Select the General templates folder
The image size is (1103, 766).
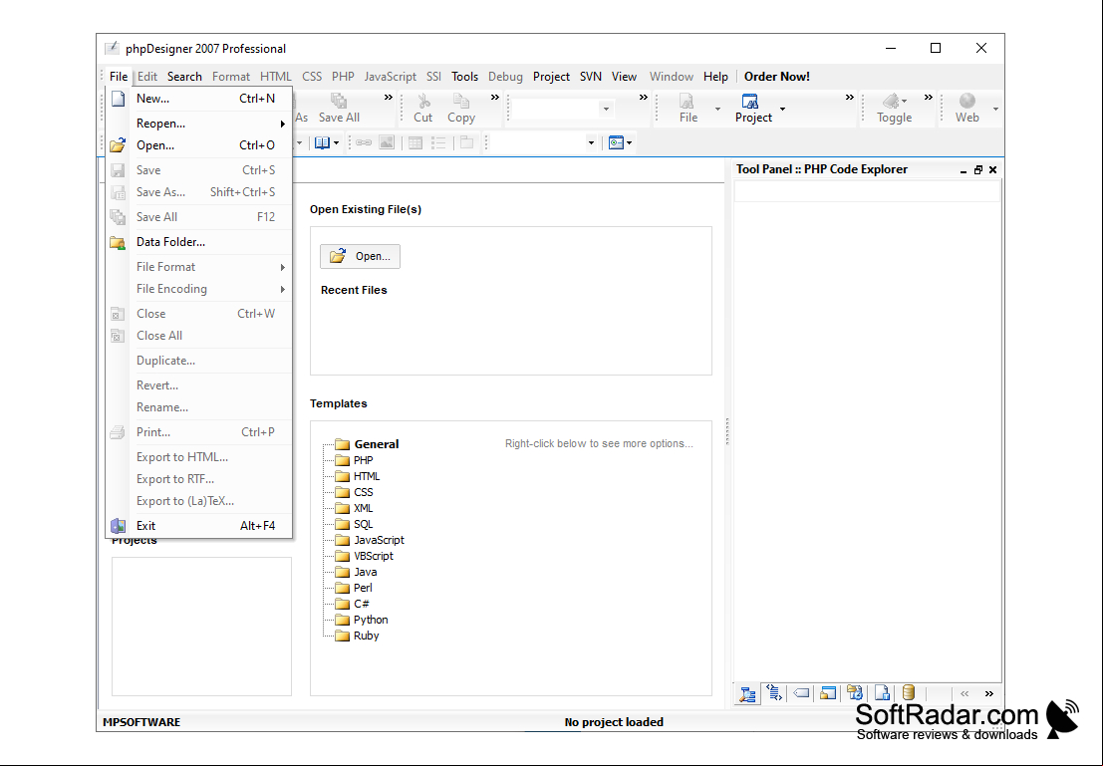click(367, 444)
